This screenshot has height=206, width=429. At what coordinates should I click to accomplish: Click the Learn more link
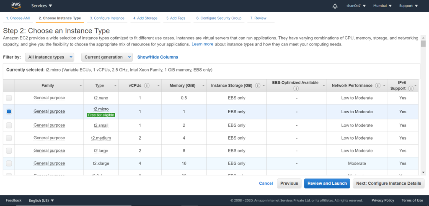(202, 44)
